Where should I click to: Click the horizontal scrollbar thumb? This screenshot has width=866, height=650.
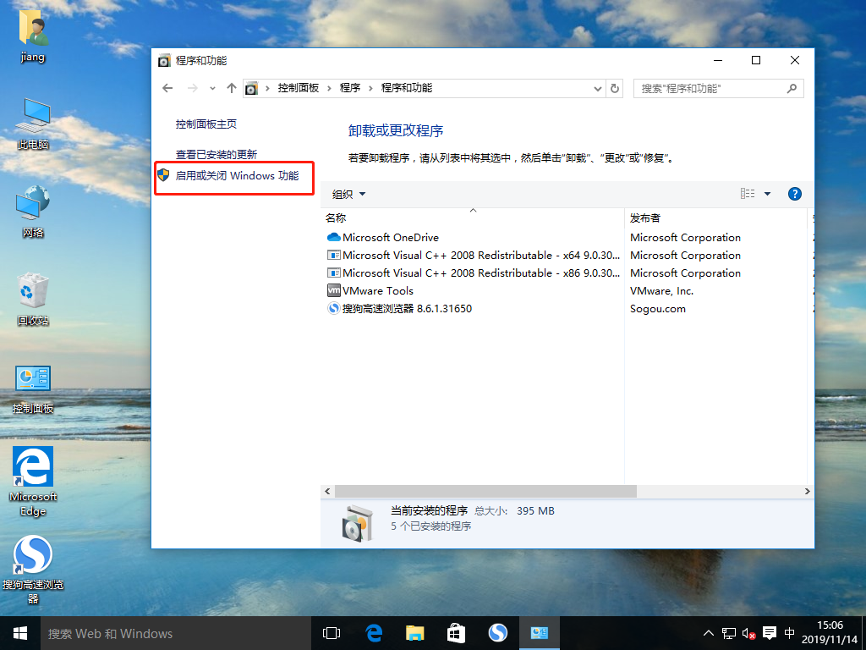[485, 492]
